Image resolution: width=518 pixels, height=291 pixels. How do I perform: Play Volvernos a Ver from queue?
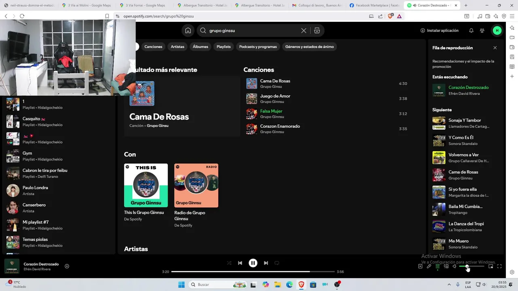click(x=465, y=158)
